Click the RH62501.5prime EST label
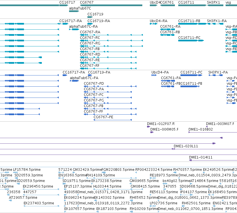 pos(196,203)
